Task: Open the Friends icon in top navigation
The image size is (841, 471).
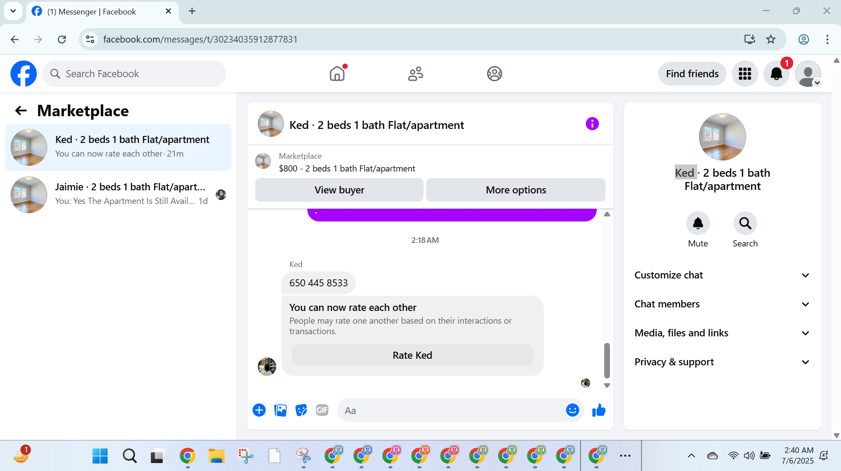Action: 415,74
